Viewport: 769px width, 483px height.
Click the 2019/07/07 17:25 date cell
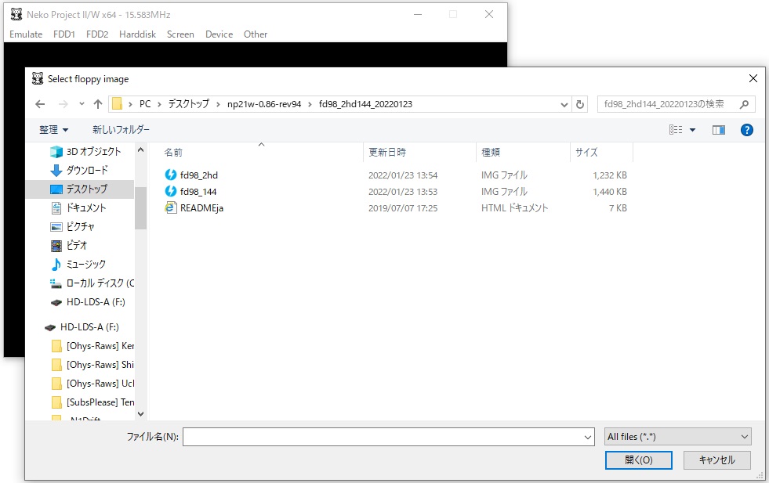pos(403,208)
